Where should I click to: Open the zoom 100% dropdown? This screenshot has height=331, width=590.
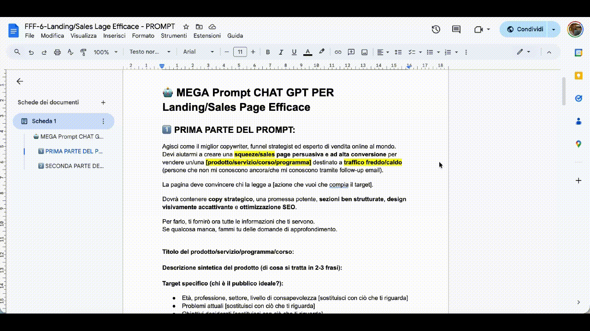point(106,52)
